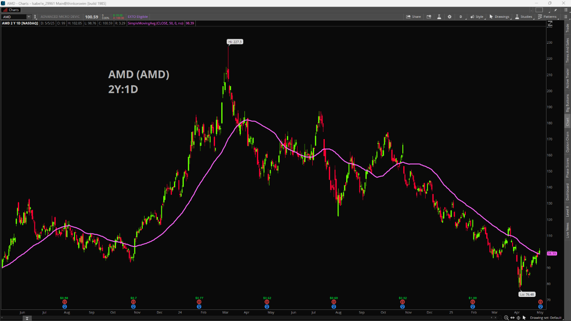
Task: Open the Drawings tool menu
Action: click(499, 16)
